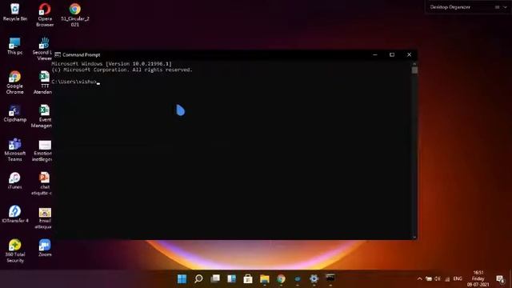Select the IOTransfer 4 desktop shortcut

[14, 214]
